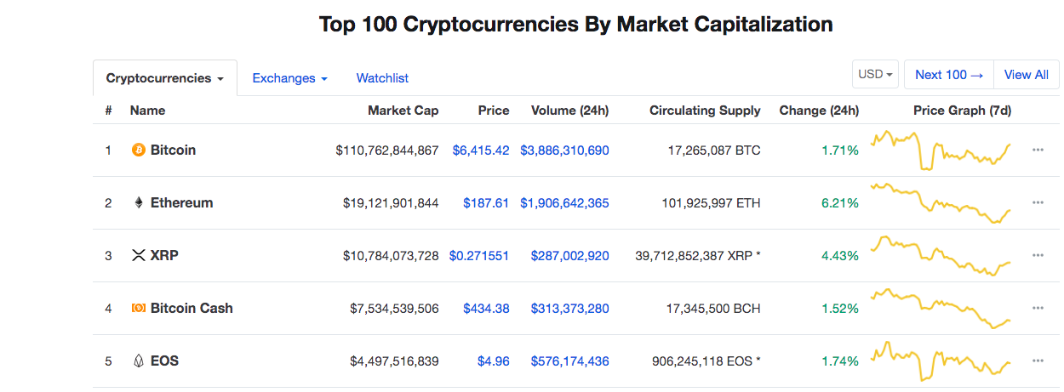This screenshot has height=392, width=1064.
Task: Expand the Cryptocurrencies dropdown tab
Action: [165, 78]
